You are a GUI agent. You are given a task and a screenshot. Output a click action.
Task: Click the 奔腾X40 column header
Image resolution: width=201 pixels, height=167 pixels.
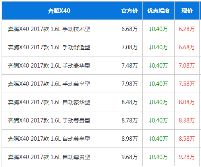click(x=59, y=11)
